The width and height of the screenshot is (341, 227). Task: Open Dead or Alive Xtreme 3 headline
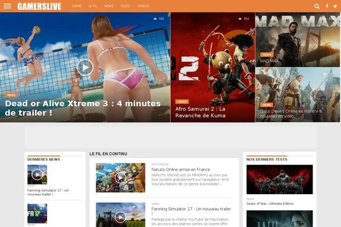[83, 108]
